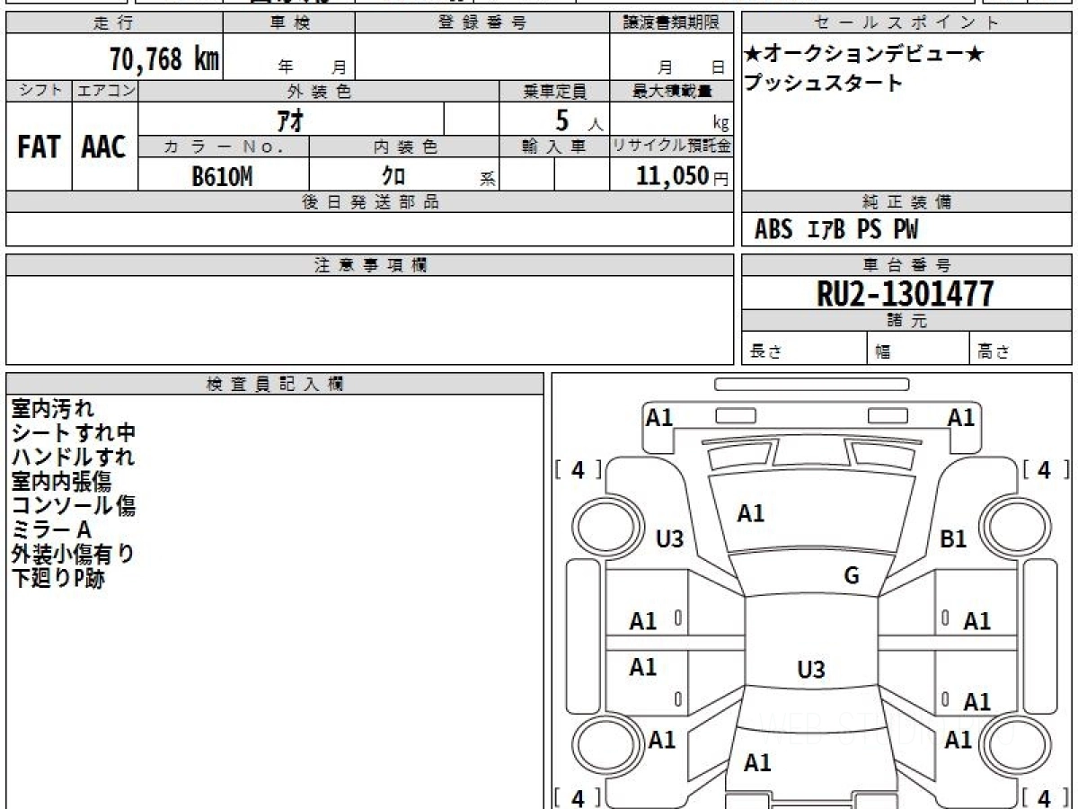This screenshot has width=1078, height=809.
Task: Click the B1 mark on the car diagram
Action: [953, 539]
